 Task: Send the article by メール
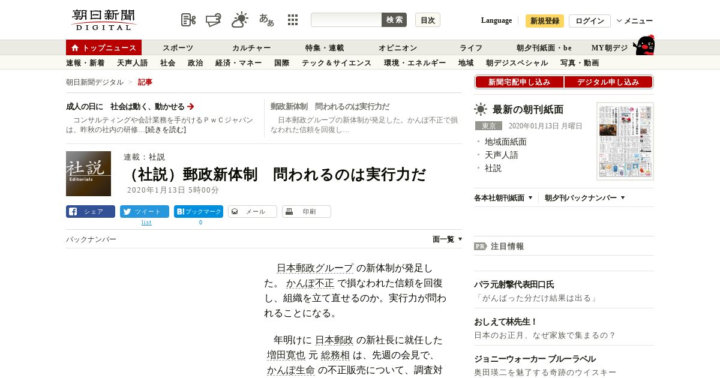253,211
